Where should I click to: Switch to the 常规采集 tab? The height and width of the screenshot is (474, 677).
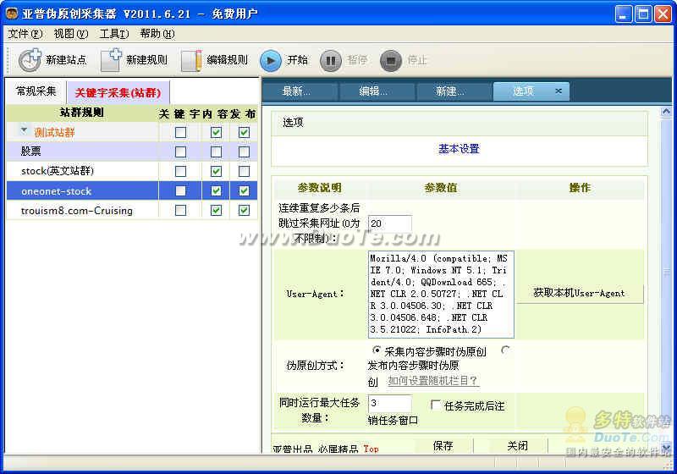[x=36, y=91]
